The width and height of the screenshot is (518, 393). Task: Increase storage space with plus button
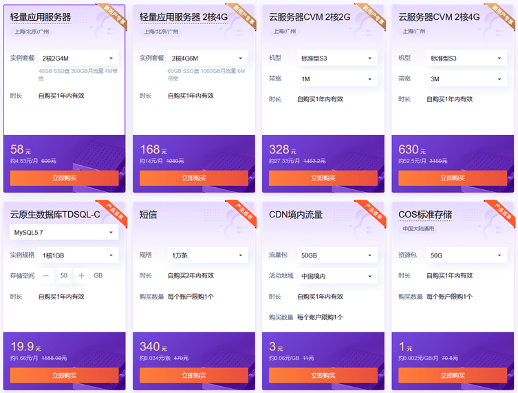point(81,276)
